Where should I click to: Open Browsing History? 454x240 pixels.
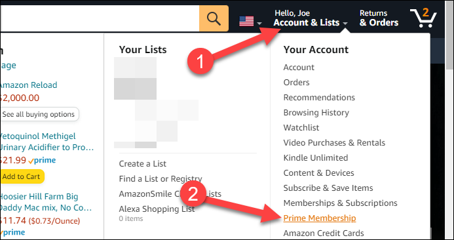pos(316,113)
